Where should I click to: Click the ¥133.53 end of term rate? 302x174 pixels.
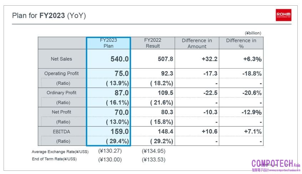153,159
